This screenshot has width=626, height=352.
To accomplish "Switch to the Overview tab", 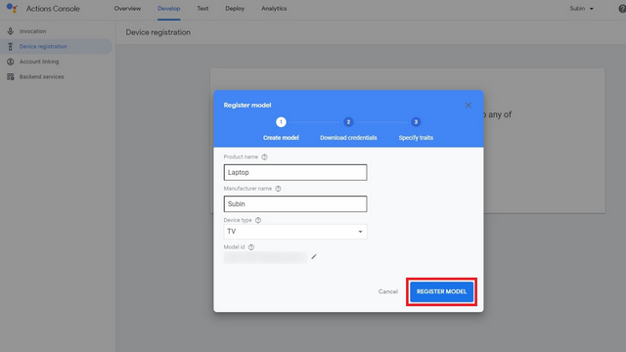I will 127,9.
